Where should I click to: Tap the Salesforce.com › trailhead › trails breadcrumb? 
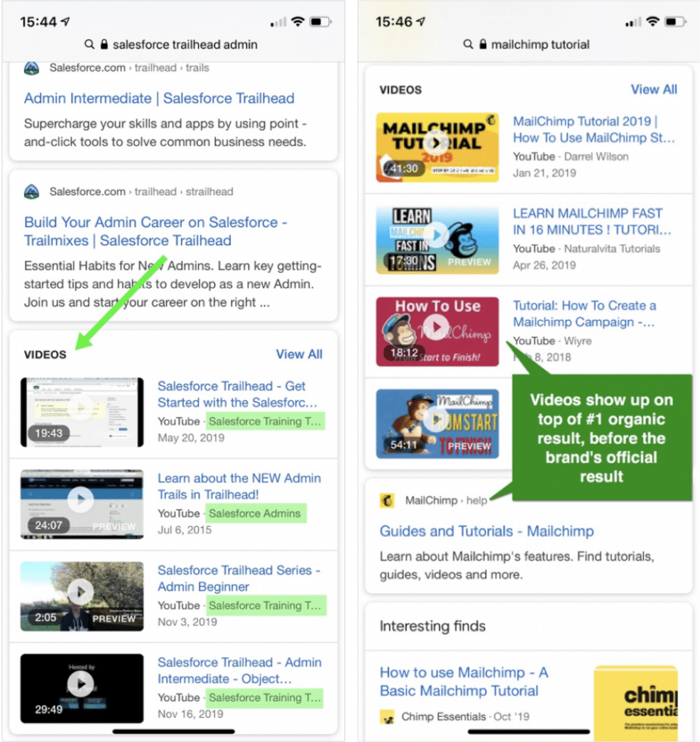click(128, 68)
